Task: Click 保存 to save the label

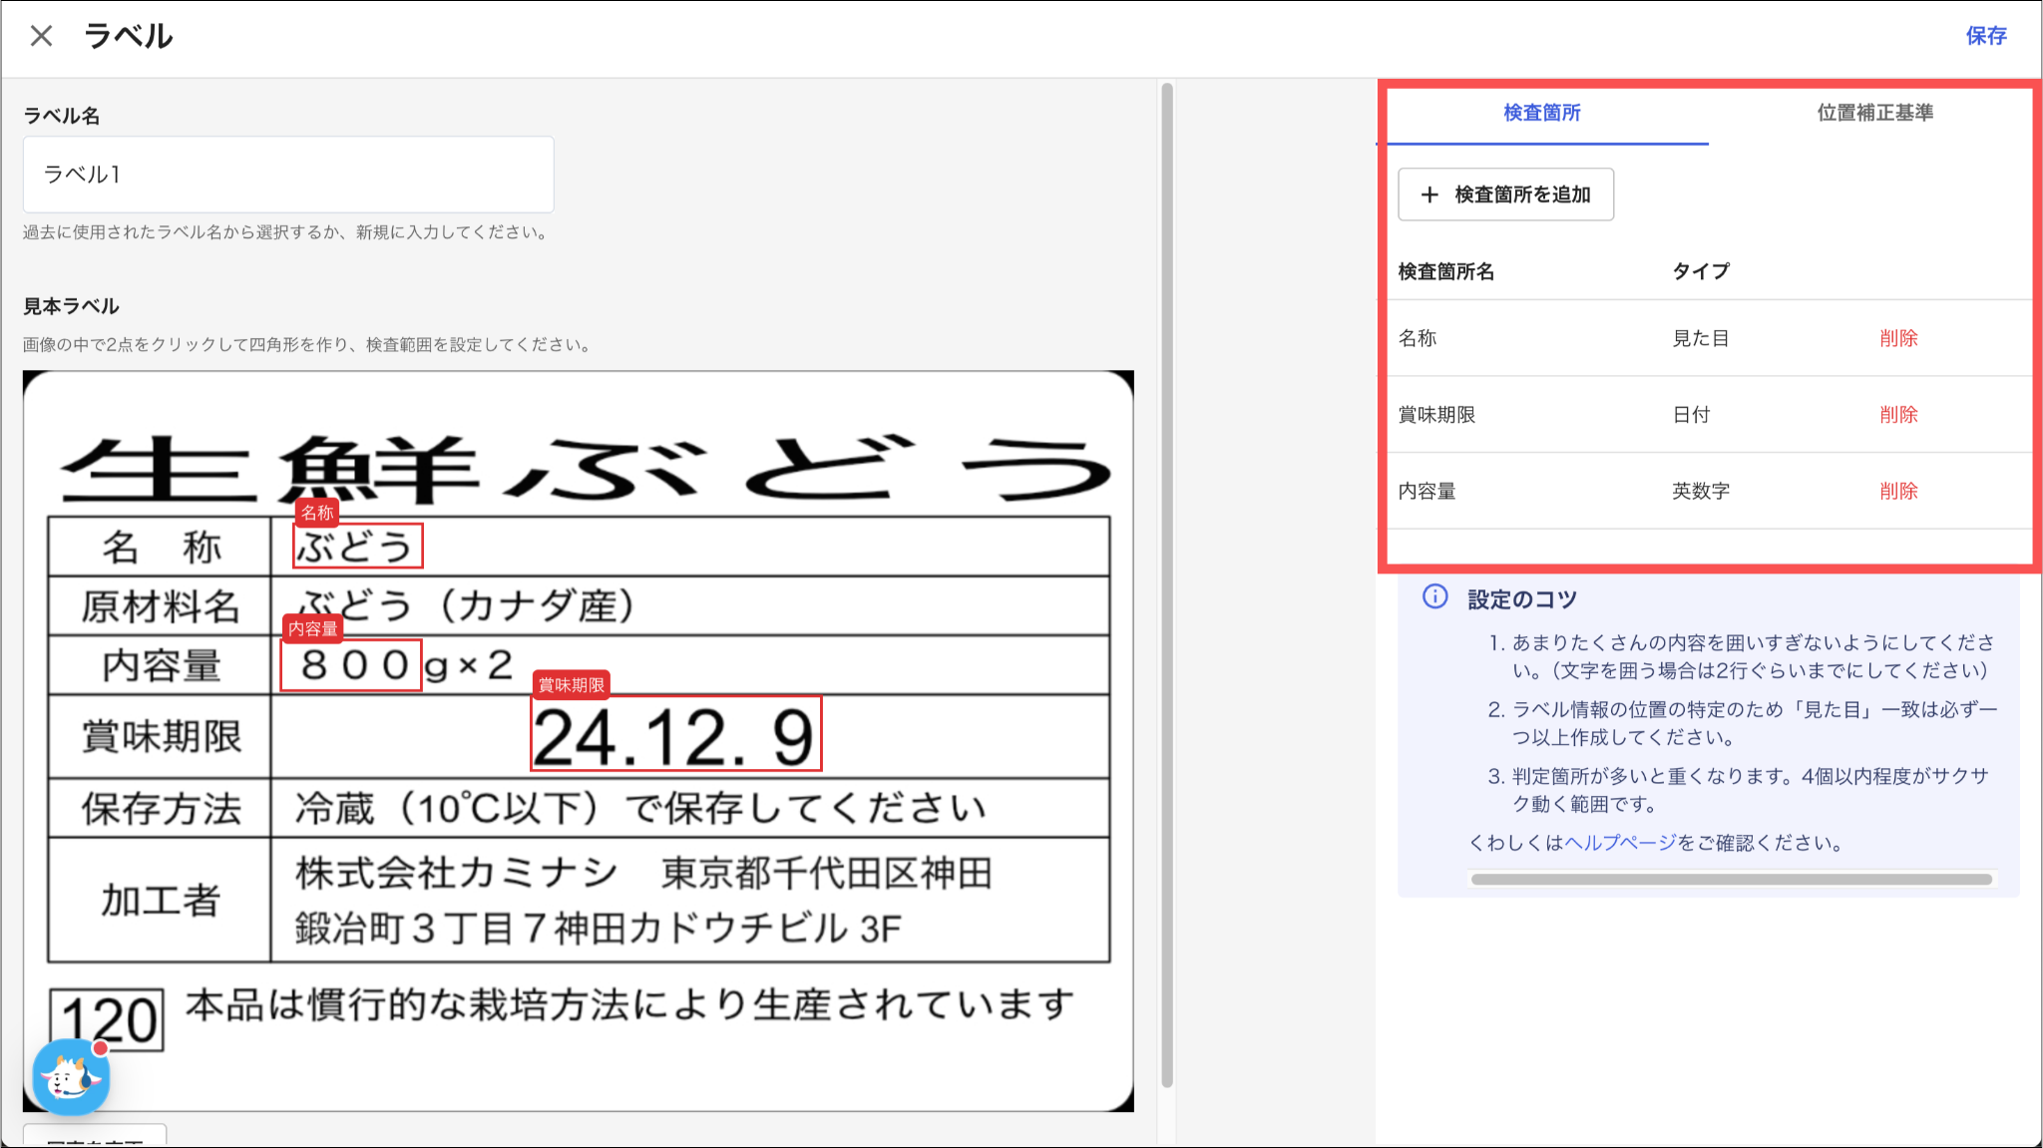Action: click(x=1985, y=36)
